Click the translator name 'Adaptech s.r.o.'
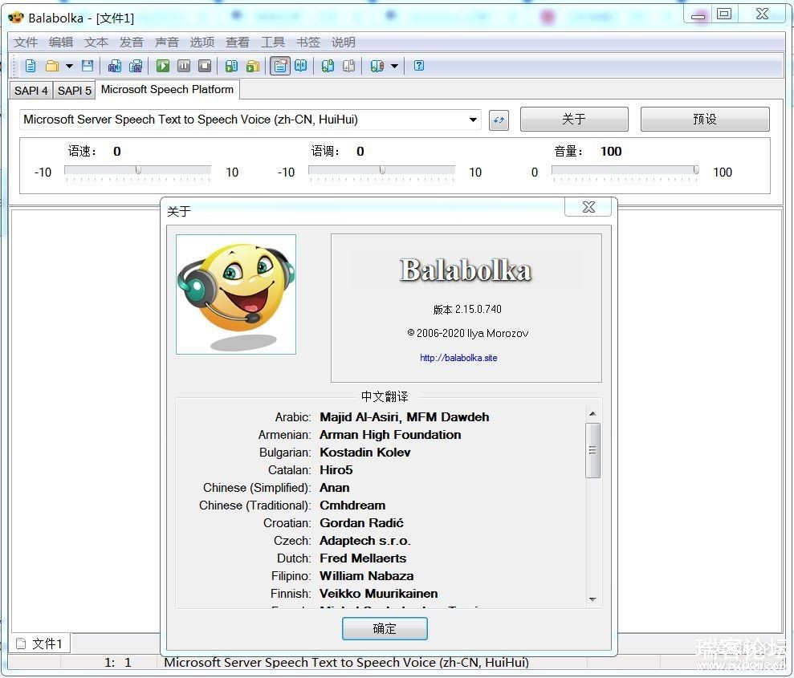The width and height of the screenshot is (794, 678). point(364,541)
